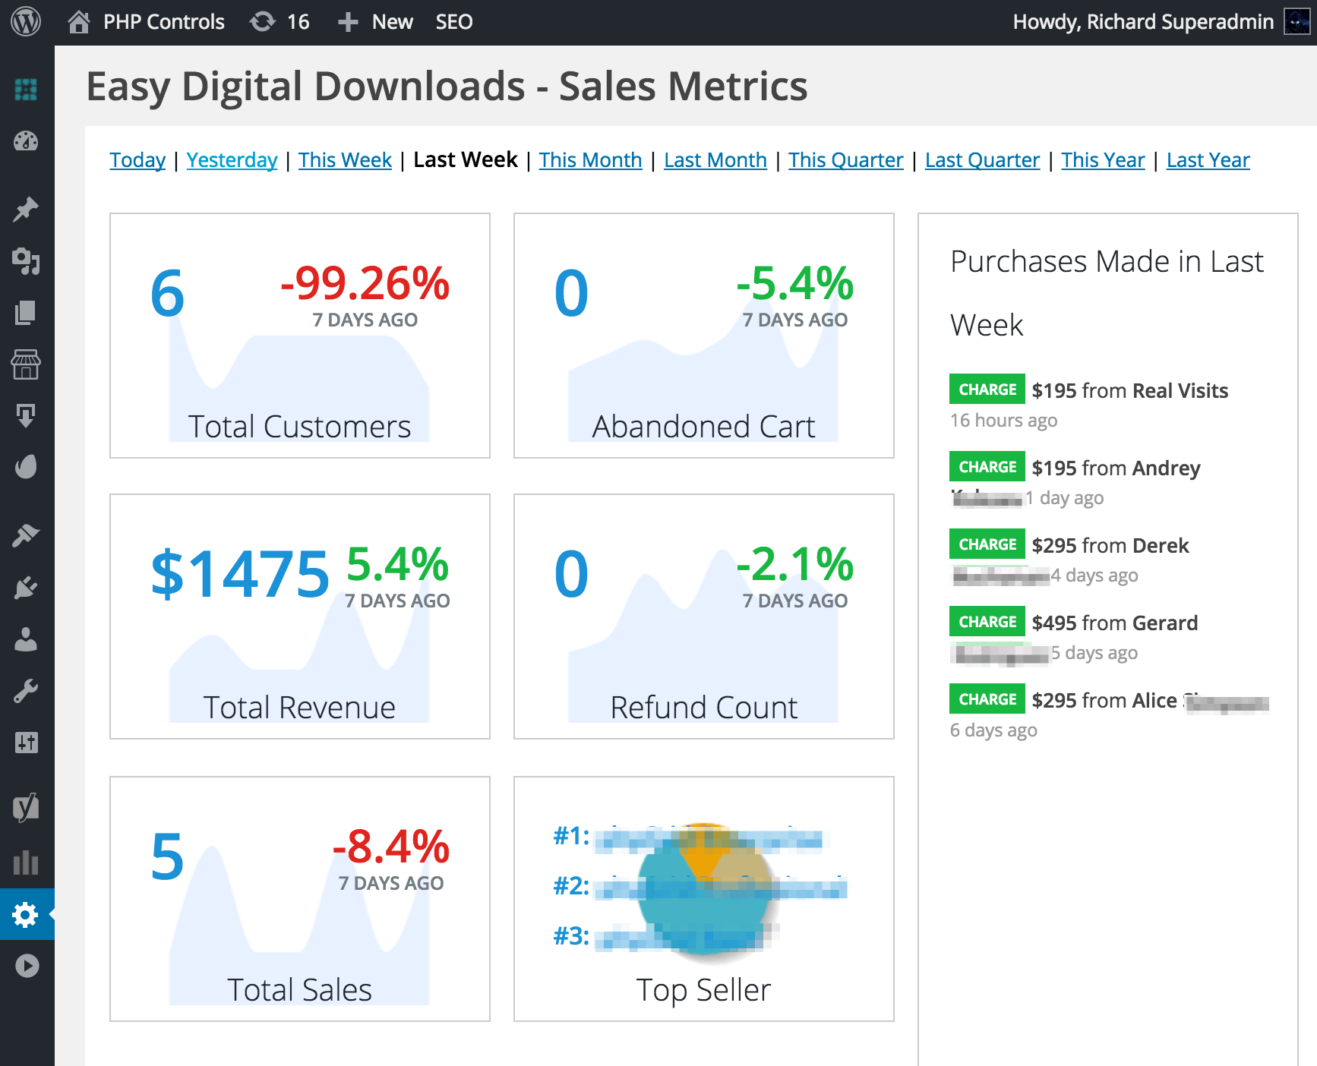The image size is (1317, 1066).
Task: Open the teal grid icon in sidebar
Action: point(26,90)
